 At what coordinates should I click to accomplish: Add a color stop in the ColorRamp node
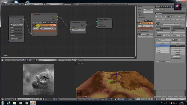[x=34, y=22]
